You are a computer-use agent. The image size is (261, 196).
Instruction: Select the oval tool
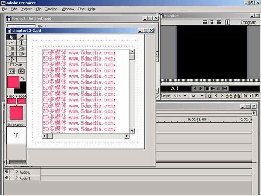(21, 54)
